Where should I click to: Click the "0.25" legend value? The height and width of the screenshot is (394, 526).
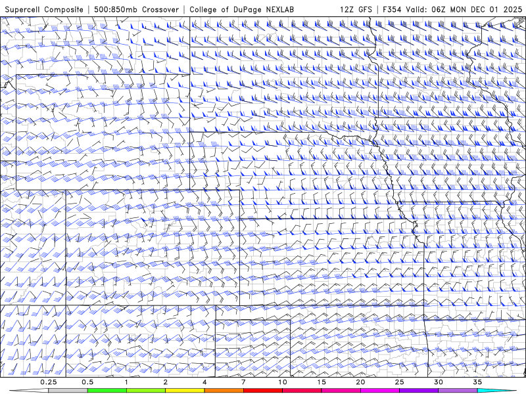pyautogui.click(x=49, y=382)
